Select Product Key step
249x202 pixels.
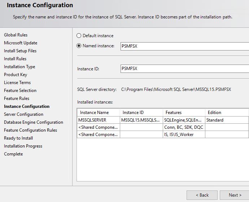click(16, 75)
